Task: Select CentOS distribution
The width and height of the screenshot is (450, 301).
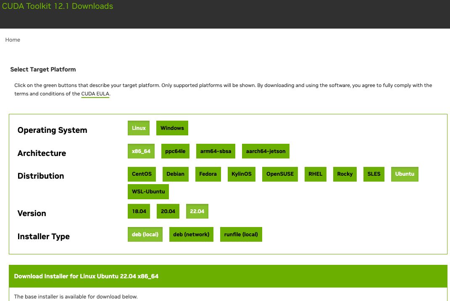Action: [142, 174]
